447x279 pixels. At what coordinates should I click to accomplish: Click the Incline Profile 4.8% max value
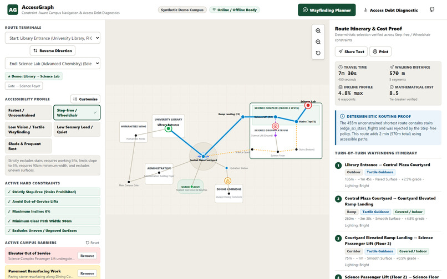point(351,94)
